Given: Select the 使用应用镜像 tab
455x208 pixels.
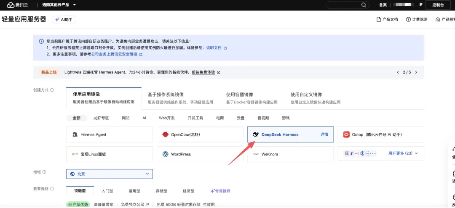Looking at the screenshot, I should (104, 98).
